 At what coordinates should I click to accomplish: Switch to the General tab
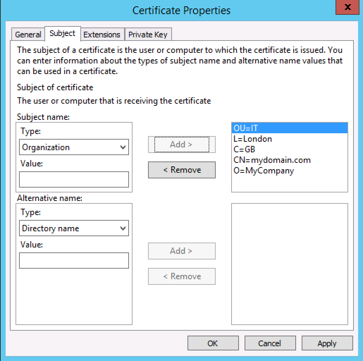[28, 35]
